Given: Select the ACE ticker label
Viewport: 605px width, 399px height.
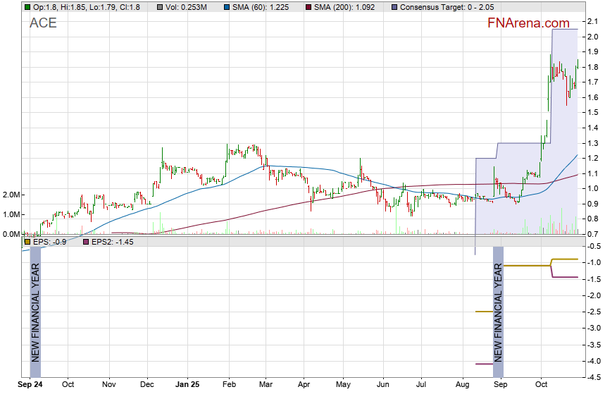Looking at the screenshot, I should point(43,23).
